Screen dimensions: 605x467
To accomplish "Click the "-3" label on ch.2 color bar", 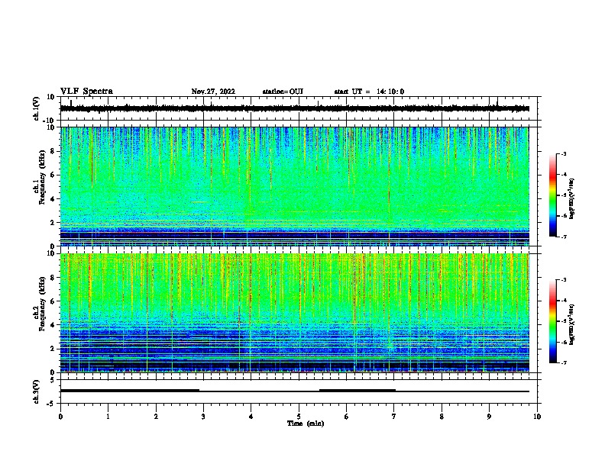I will point(563,280).
